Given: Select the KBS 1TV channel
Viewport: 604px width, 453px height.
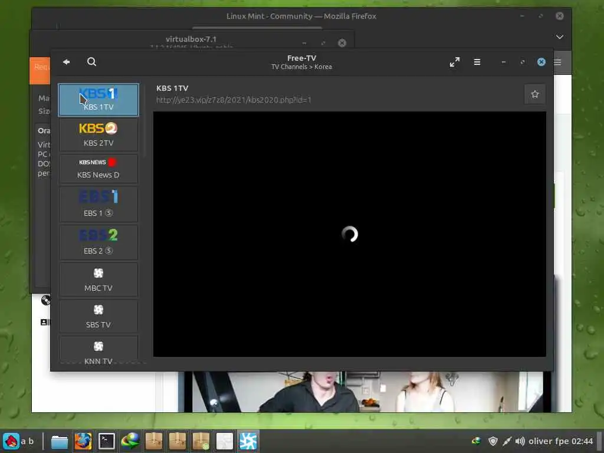Looking at the screenshot, I should coord(99,100).
